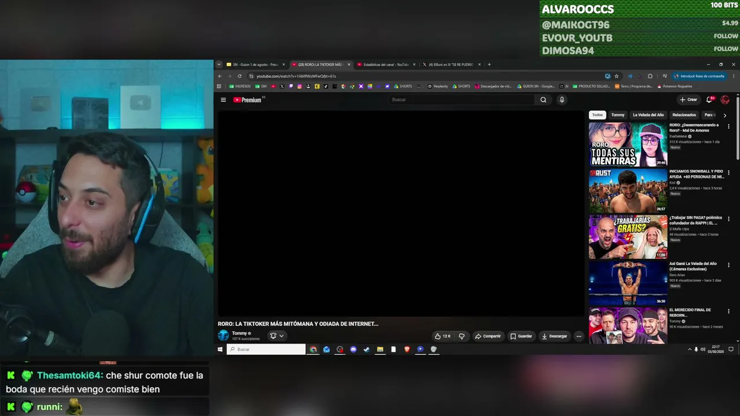Open Steam from the taskbar

click(367, 350)
